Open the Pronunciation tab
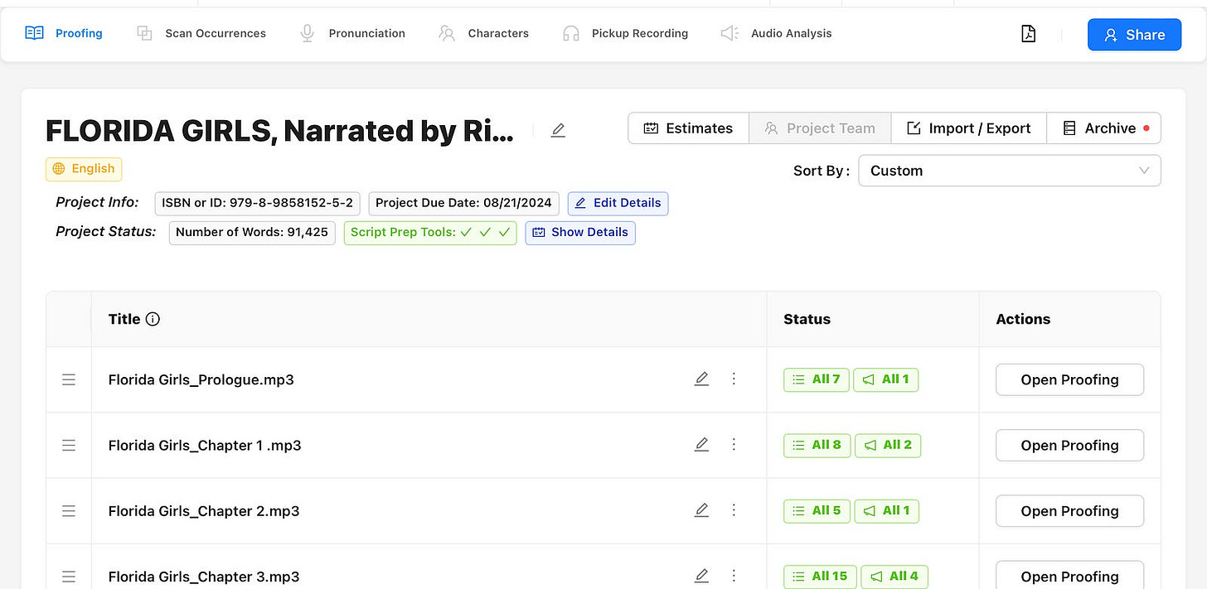This screenshot has width=1207, height=589. 352,34
